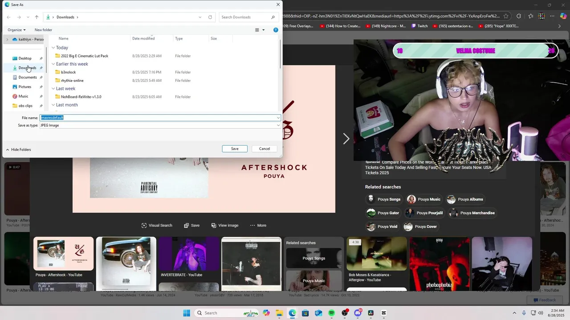Open the Windows Start menu

(187, 313)
